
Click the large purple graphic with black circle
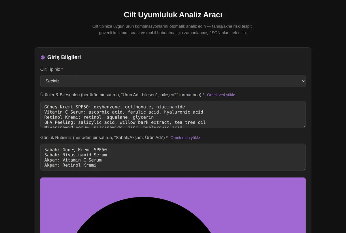173,205
